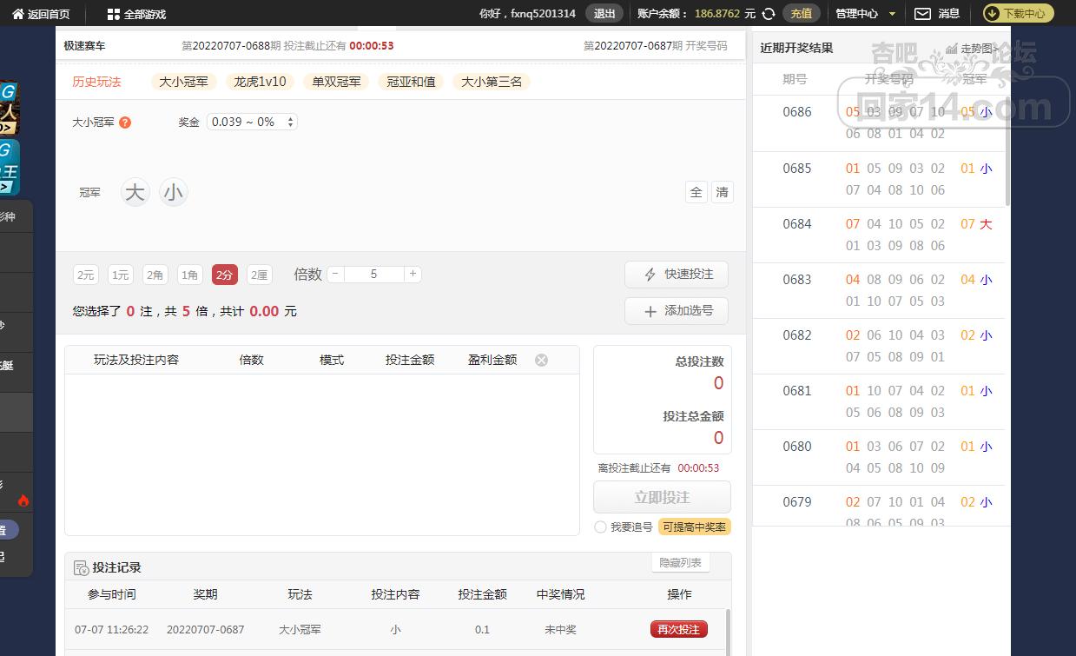Open the 消息 envelope icon

pyautogui.click(x=922, y=14)
